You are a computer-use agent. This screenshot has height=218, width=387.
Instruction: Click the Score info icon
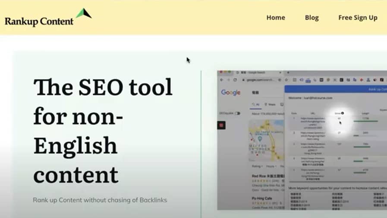click(x=343, y=113)
